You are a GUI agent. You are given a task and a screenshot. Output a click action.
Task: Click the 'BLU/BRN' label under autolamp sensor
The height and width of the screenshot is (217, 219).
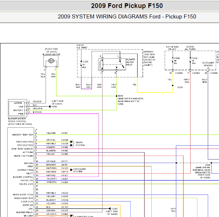(x=205, y=81)
